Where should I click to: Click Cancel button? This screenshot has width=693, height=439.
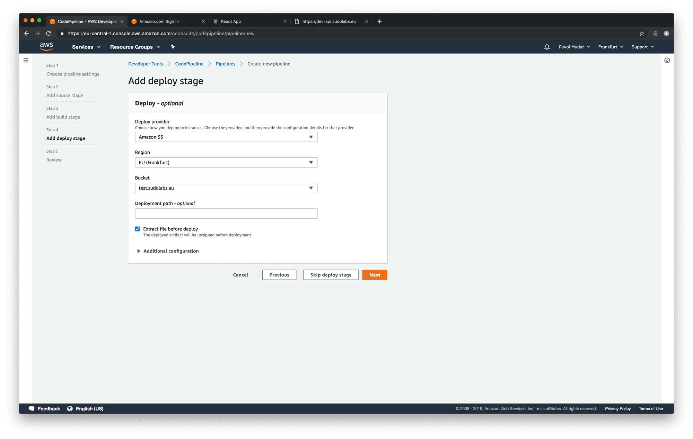pyautogui.click(x=240, y=275)
